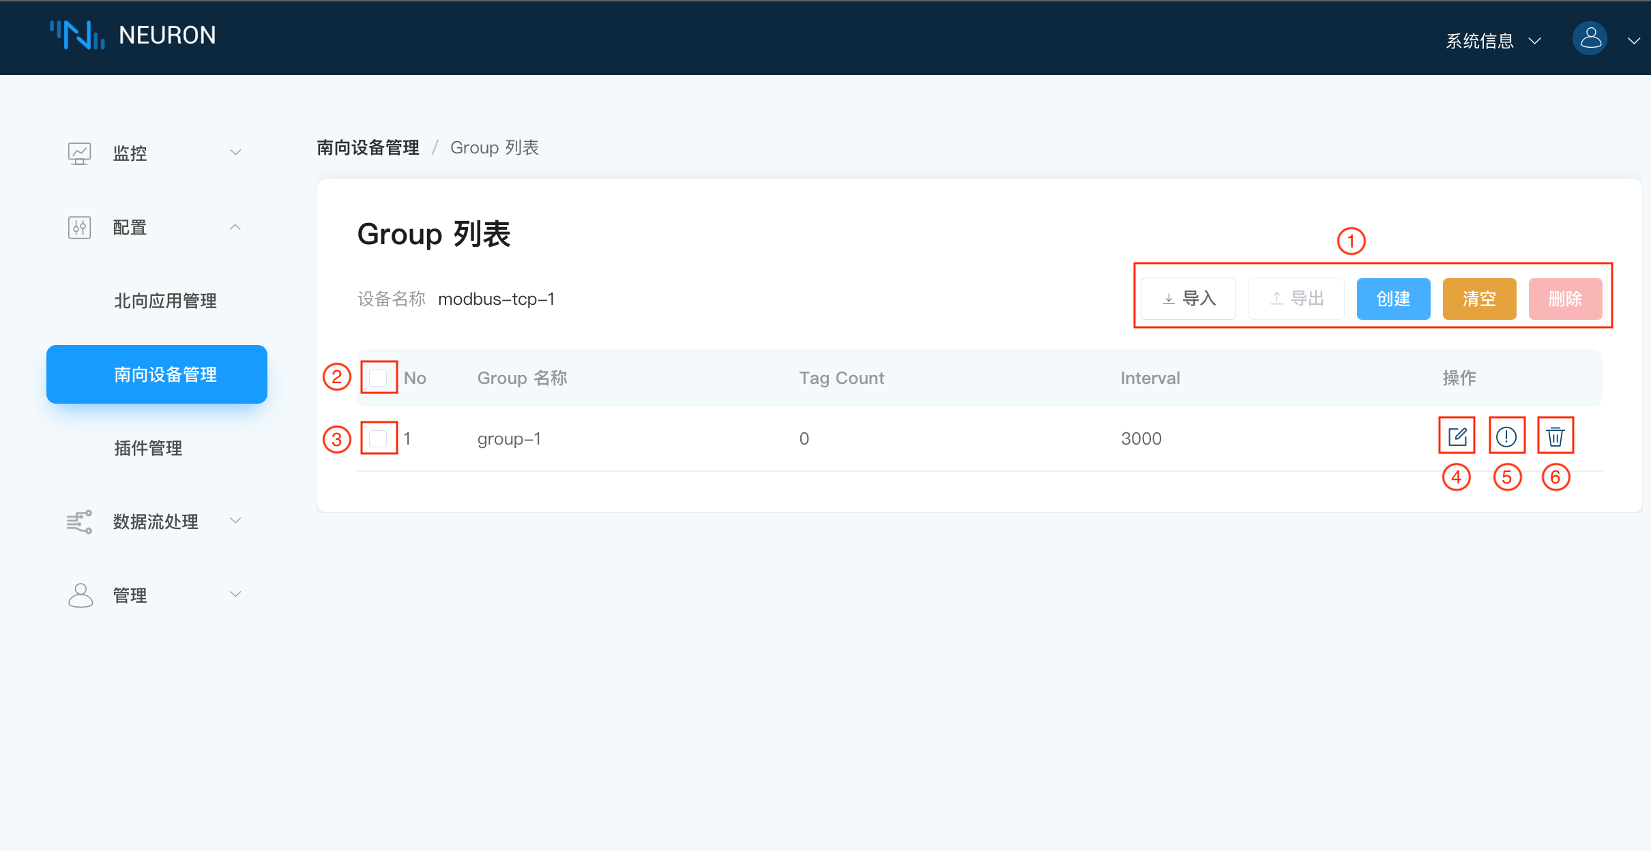Click the monitoring screen icon in the sidebar
The width and height of the screenshot is (1651, 851).
[x=79, y=153]
